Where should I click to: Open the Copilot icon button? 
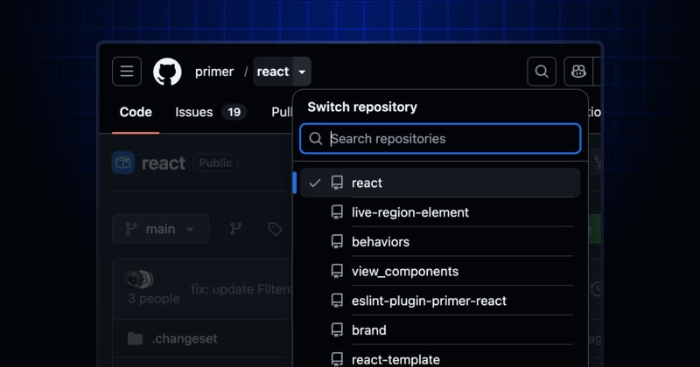click(578, 72)
